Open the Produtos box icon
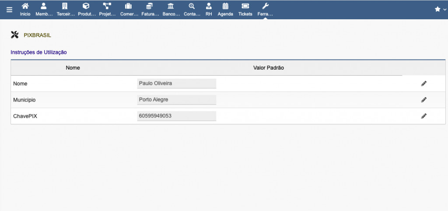 [86, 7]
